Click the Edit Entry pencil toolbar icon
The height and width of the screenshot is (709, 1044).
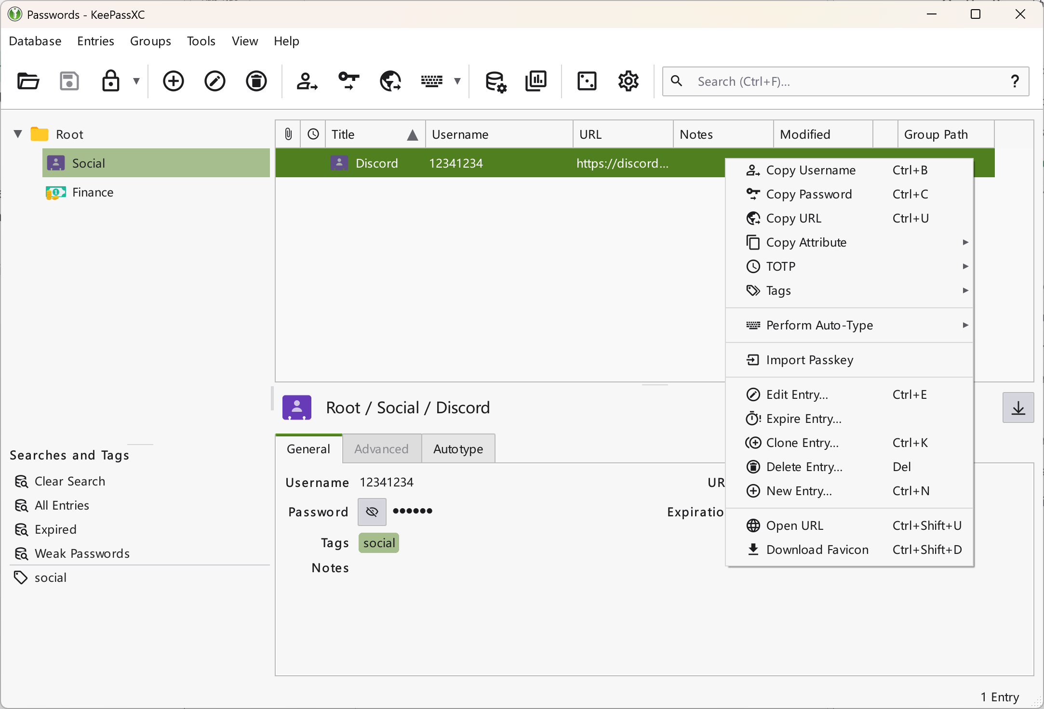pos(214,81)
